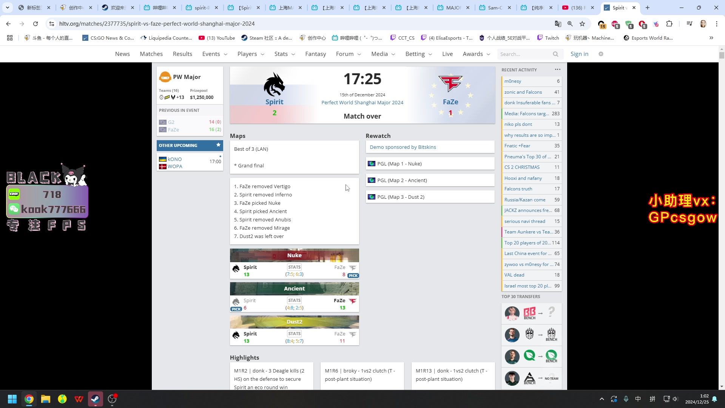Click the kONO upcoming match entry
The width and height of the screenshot is (725, 408).
click(190, 162)
